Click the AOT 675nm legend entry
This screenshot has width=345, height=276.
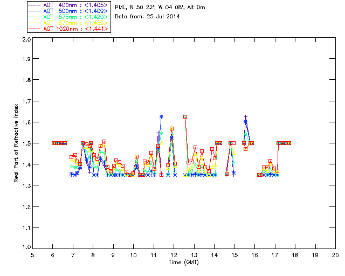[x=69, y=17]
